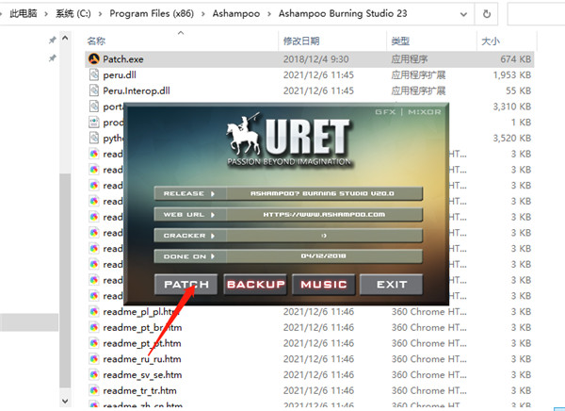The image size is (565, 411).
Task: Expand chevron after Ashampoo breadcrumb
Action: (x=269, y=14)
